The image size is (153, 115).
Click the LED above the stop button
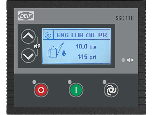tap(34, 82)
